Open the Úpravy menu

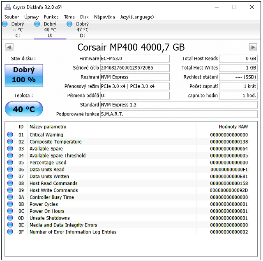pos(31,17)
